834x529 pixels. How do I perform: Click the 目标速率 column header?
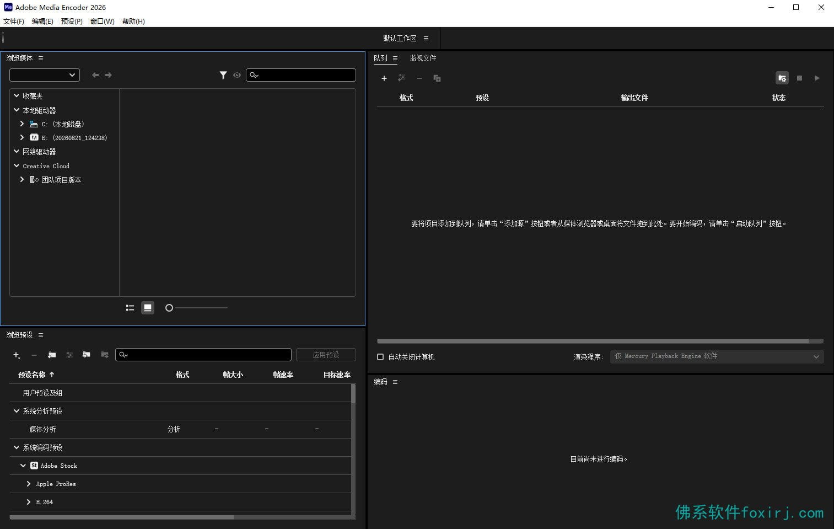pyautogui.click(x=337, y=375)
